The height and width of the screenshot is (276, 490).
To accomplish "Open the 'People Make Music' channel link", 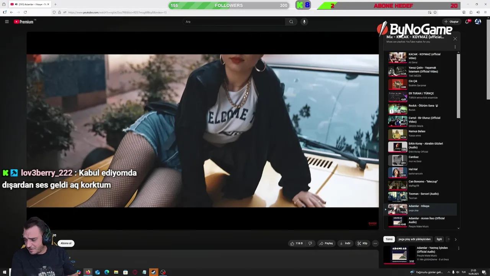I will click(x=427, y=256).
